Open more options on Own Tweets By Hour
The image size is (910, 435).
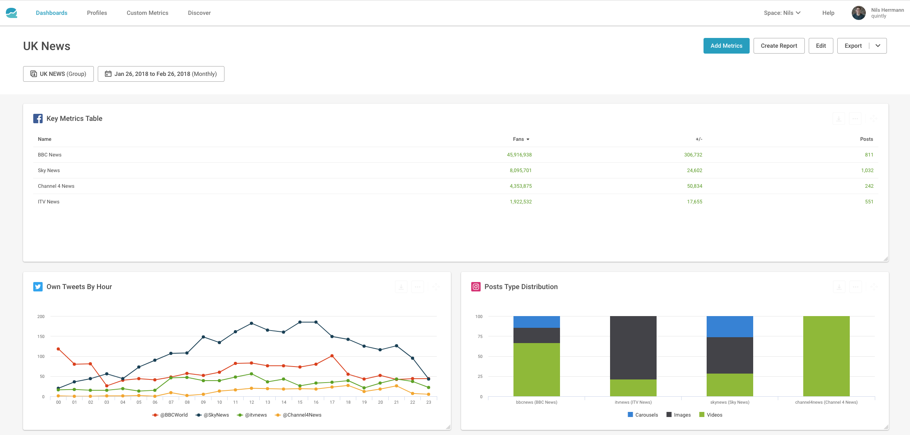418,287
